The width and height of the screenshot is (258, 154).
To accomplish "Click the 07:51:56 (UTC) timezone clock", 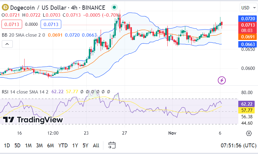I will (x=238, y=146).
